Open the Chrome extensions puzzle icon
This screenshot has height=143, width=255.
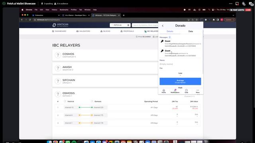point(214,20)
